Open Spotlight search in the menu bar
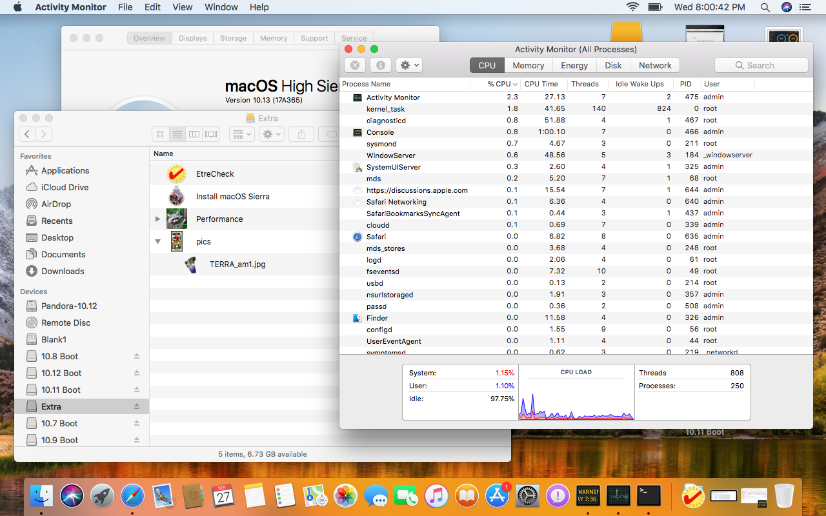This screenshot has width=826, height=516. 765,7
